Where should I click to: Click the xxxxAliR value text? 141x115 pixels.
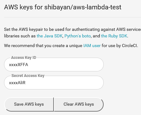pos(17,83)
